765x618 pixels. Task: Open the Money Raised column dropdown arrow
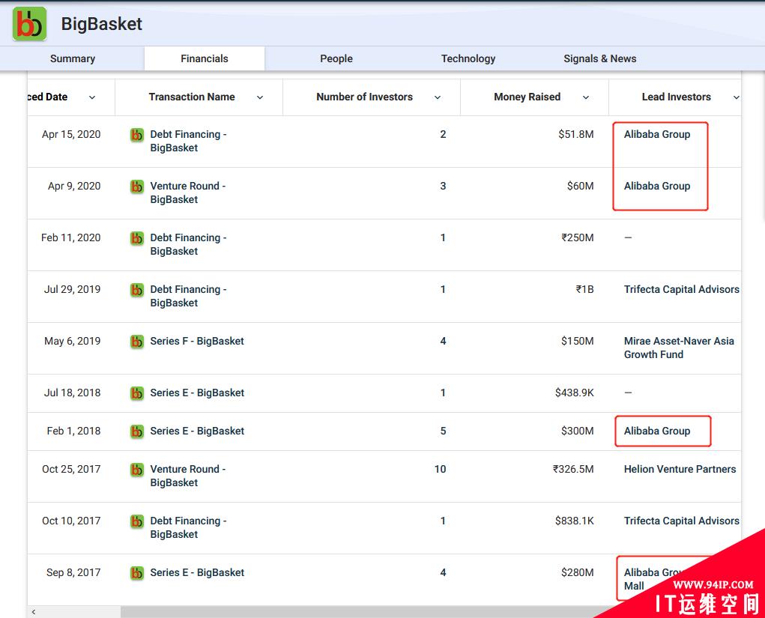[586, 97]
